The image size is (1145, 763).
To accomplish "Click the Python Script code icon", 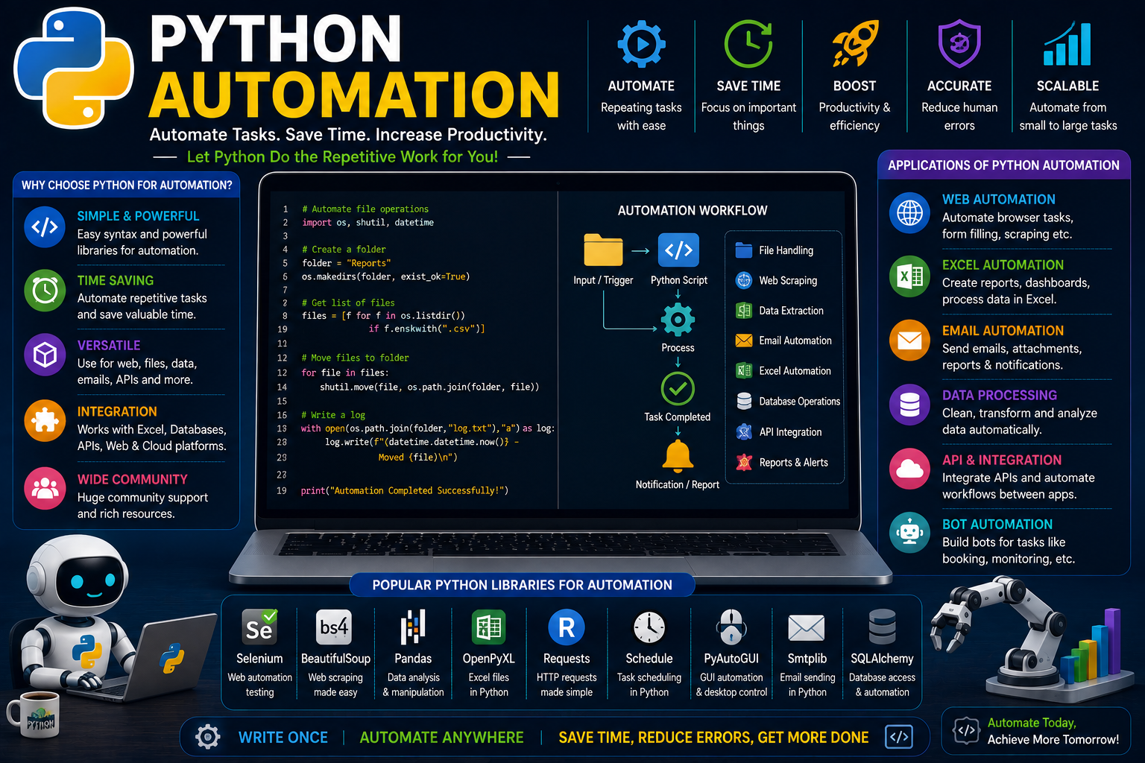I will point(678,250).
